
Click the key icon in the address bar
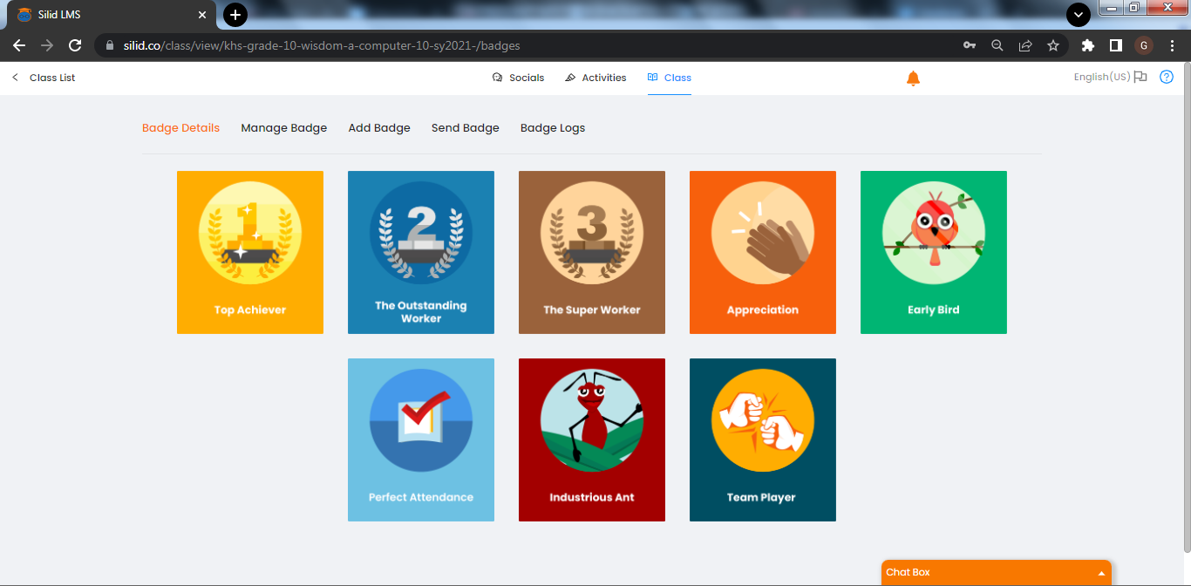(x=970, y=45)
